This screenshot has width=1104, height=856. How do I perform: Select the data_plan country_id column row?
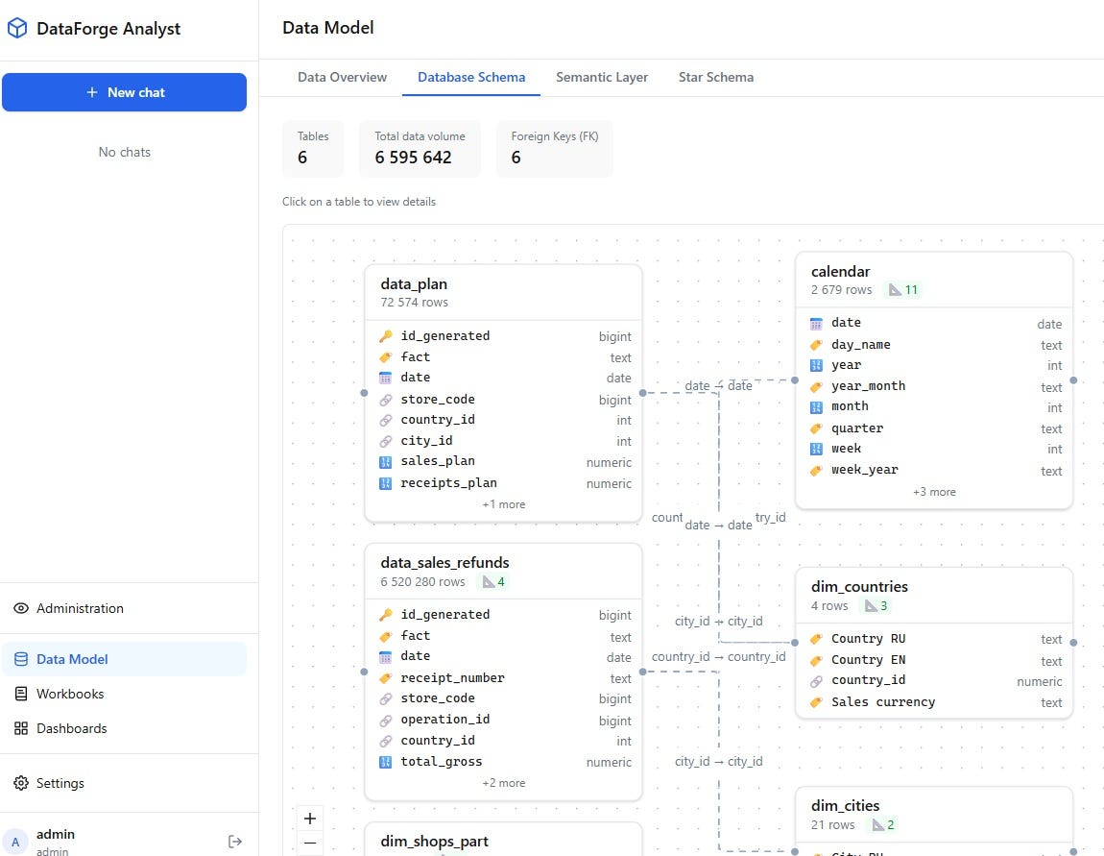point(503,420)
